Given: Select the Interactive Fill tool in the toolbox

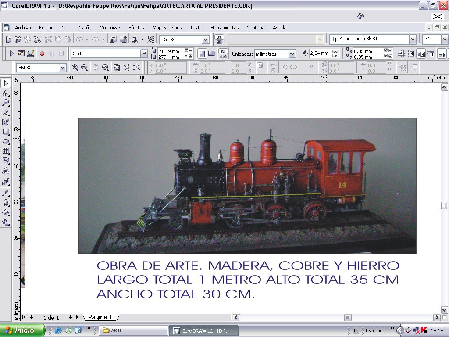Looking at the screenshot, I should pos(6,222).
